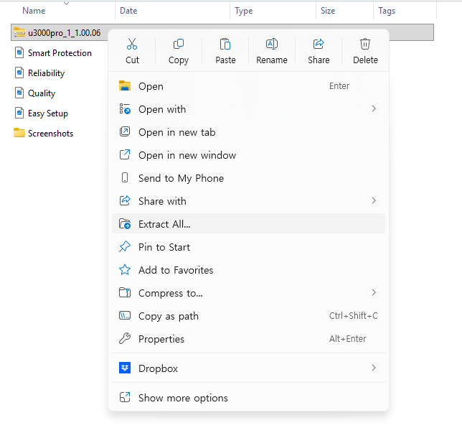
Task: Select the Quality file name
Action: pos(42,93)
